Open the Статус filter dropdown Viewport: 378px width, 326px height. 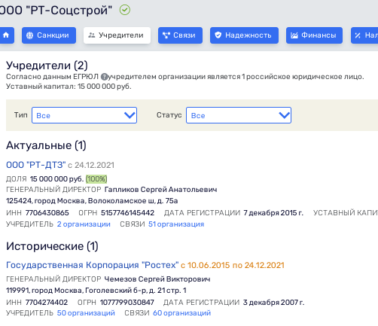(239, 115)
